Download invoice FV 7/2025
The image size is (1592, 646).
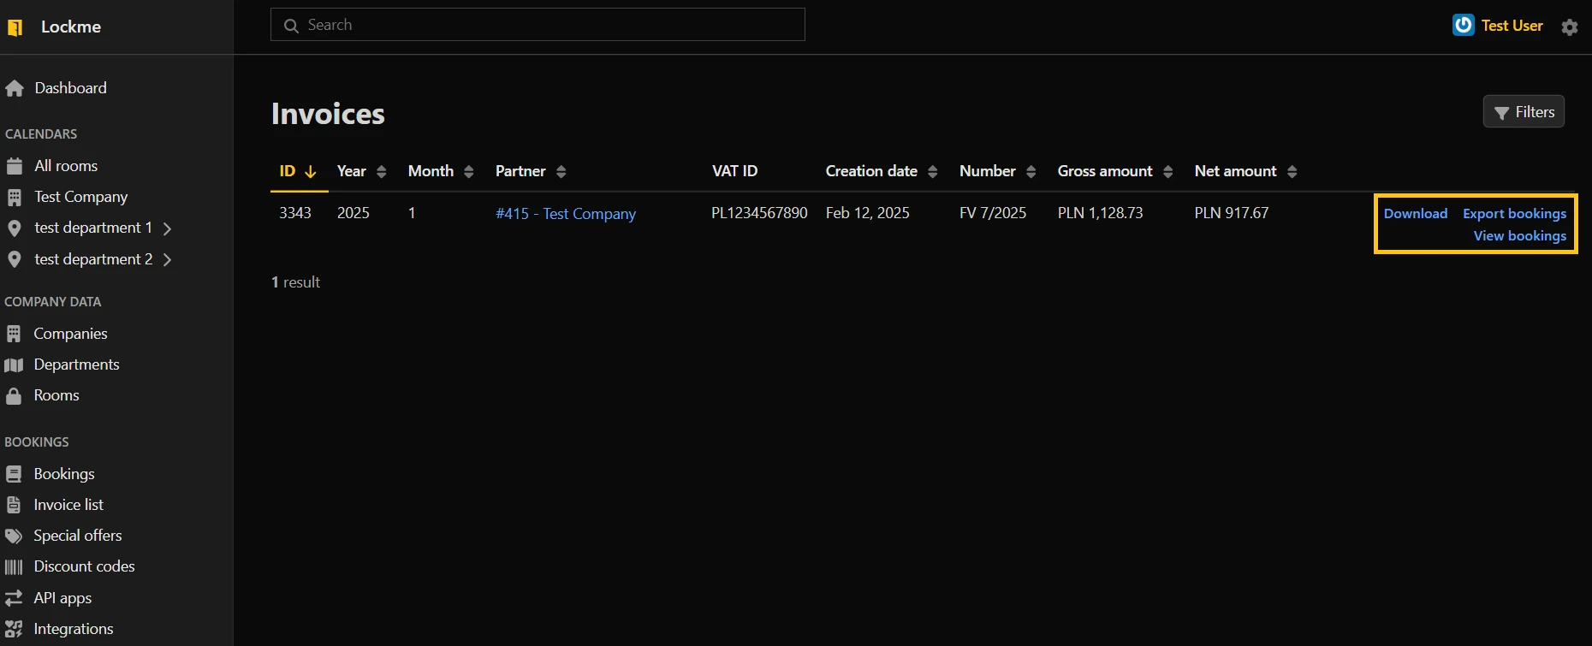pos(1415,214)
